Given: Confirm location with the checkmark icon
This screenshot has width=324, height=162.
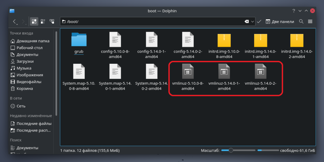Looking at the screenshot, I should tap(259, 22).
